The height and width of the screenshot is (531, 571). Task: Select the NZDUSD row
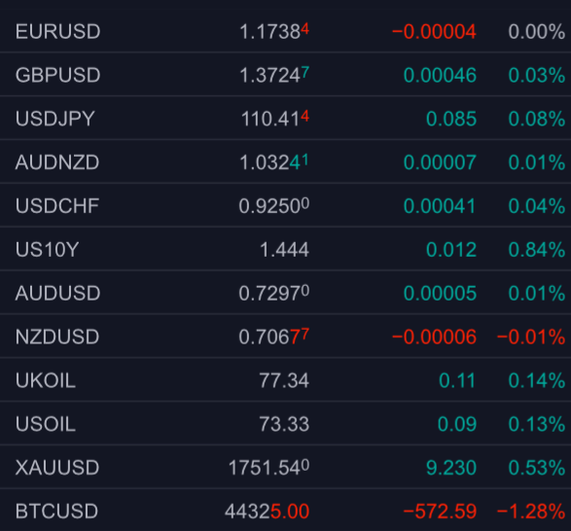[x=286, y=336]
